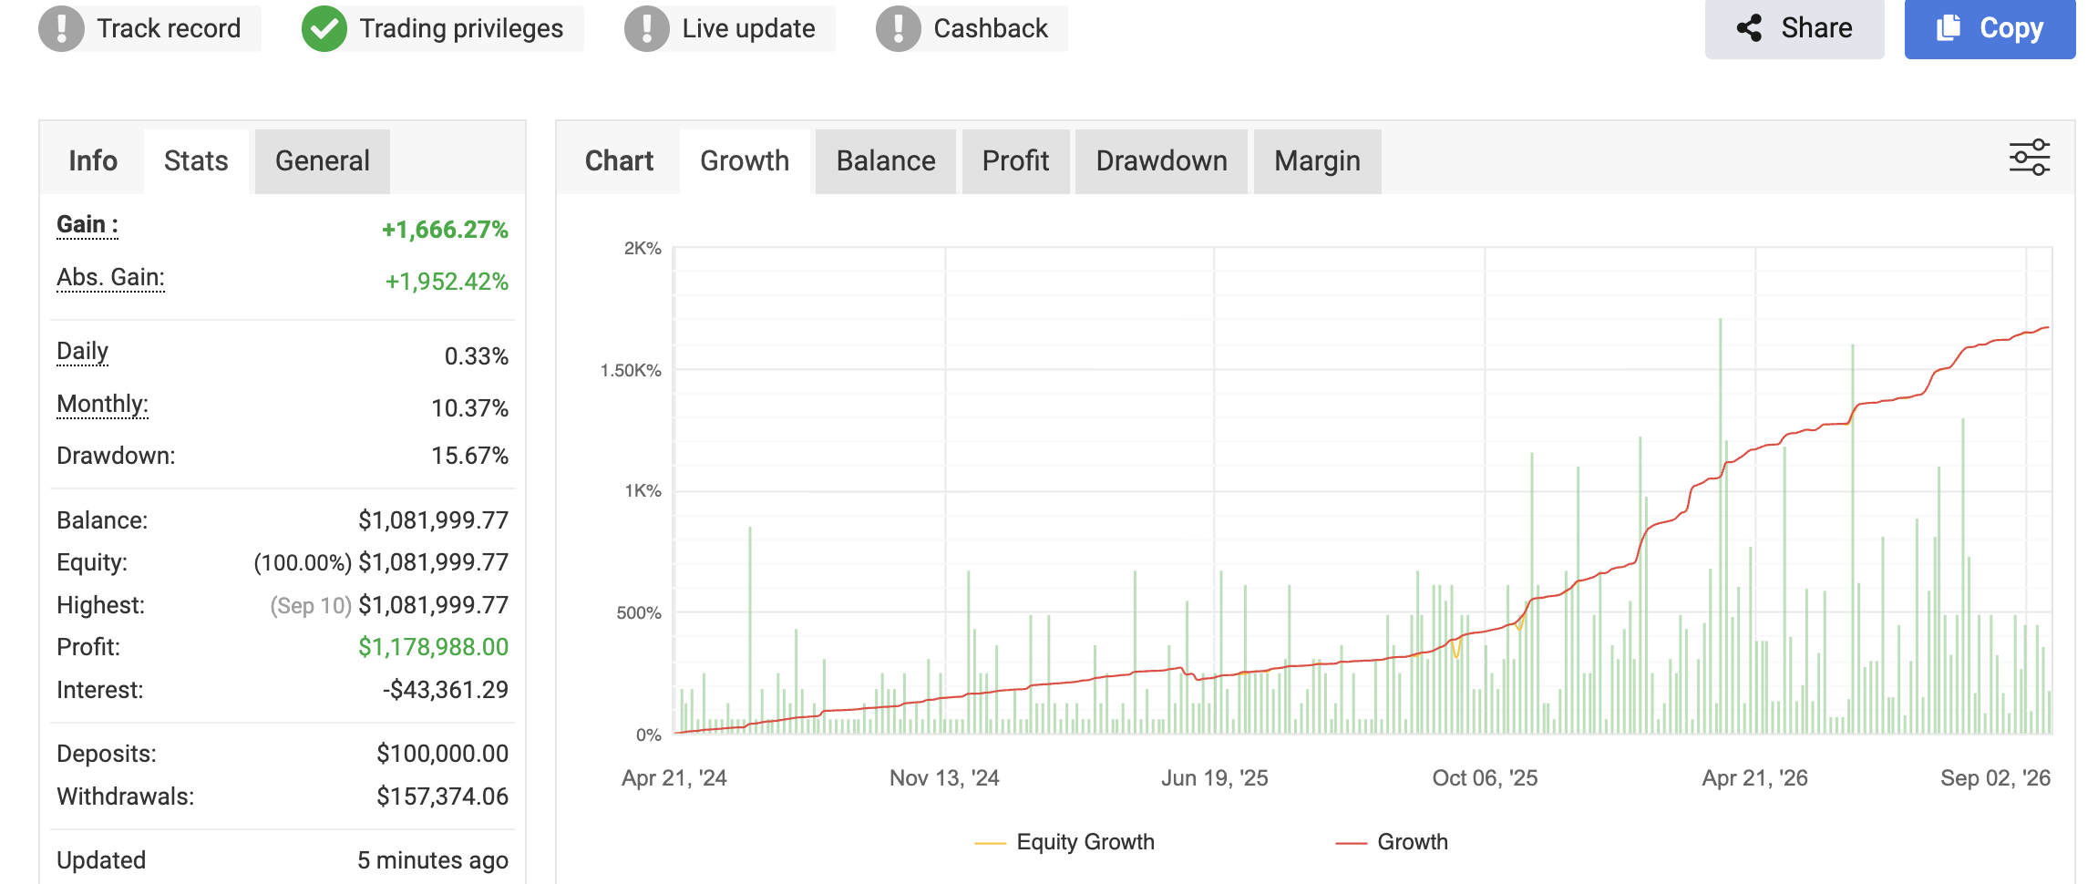The image size is (2098, 884).
Task: Click the drawdown value 15.67%
Action: pyautogui.click(x=469, y=456)
